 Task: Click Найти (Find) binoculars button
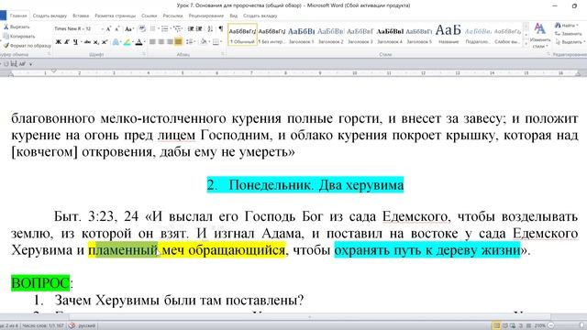tap(567, 26)
